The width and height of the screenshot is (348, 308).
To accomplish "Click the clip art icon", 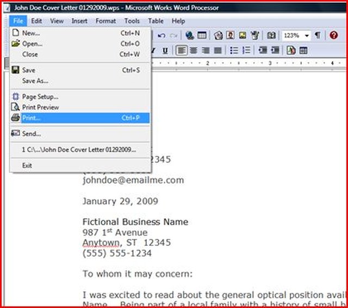I will [218, 35].
